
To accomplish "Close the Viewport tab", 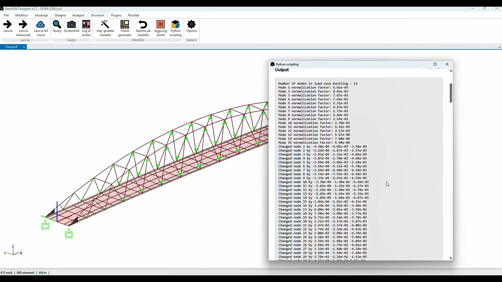I will click(24, 47).
